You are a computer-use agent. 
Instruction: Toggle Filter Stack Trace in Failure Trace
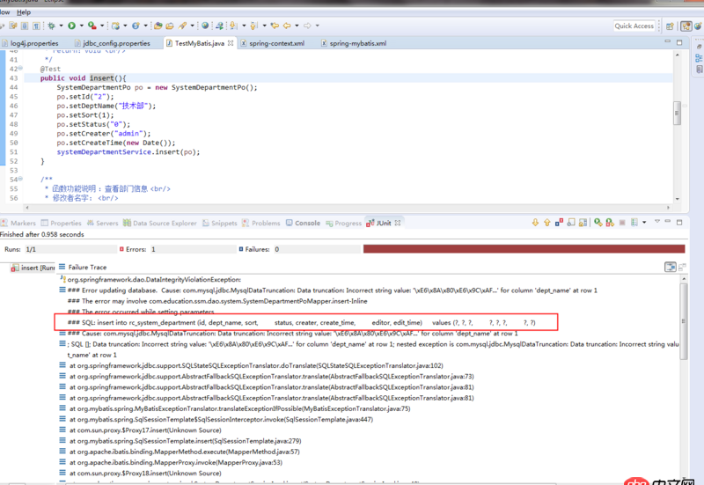(670, 267)
